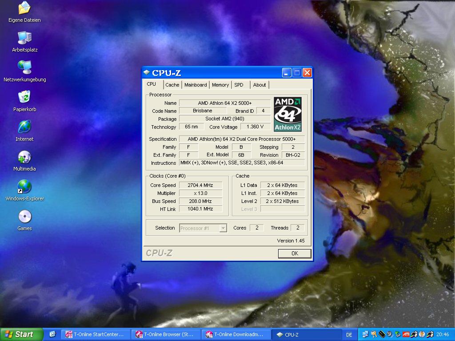
Task: Minimize the CPU-Z window
Action: tap(287, 72)
